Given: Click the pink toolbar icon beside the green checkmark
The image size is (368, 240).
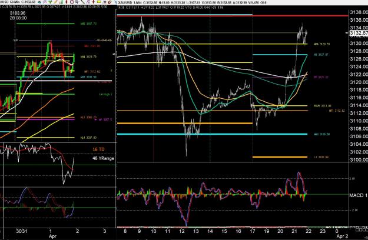Looking at the screenshot, I should tap(45, 2).
